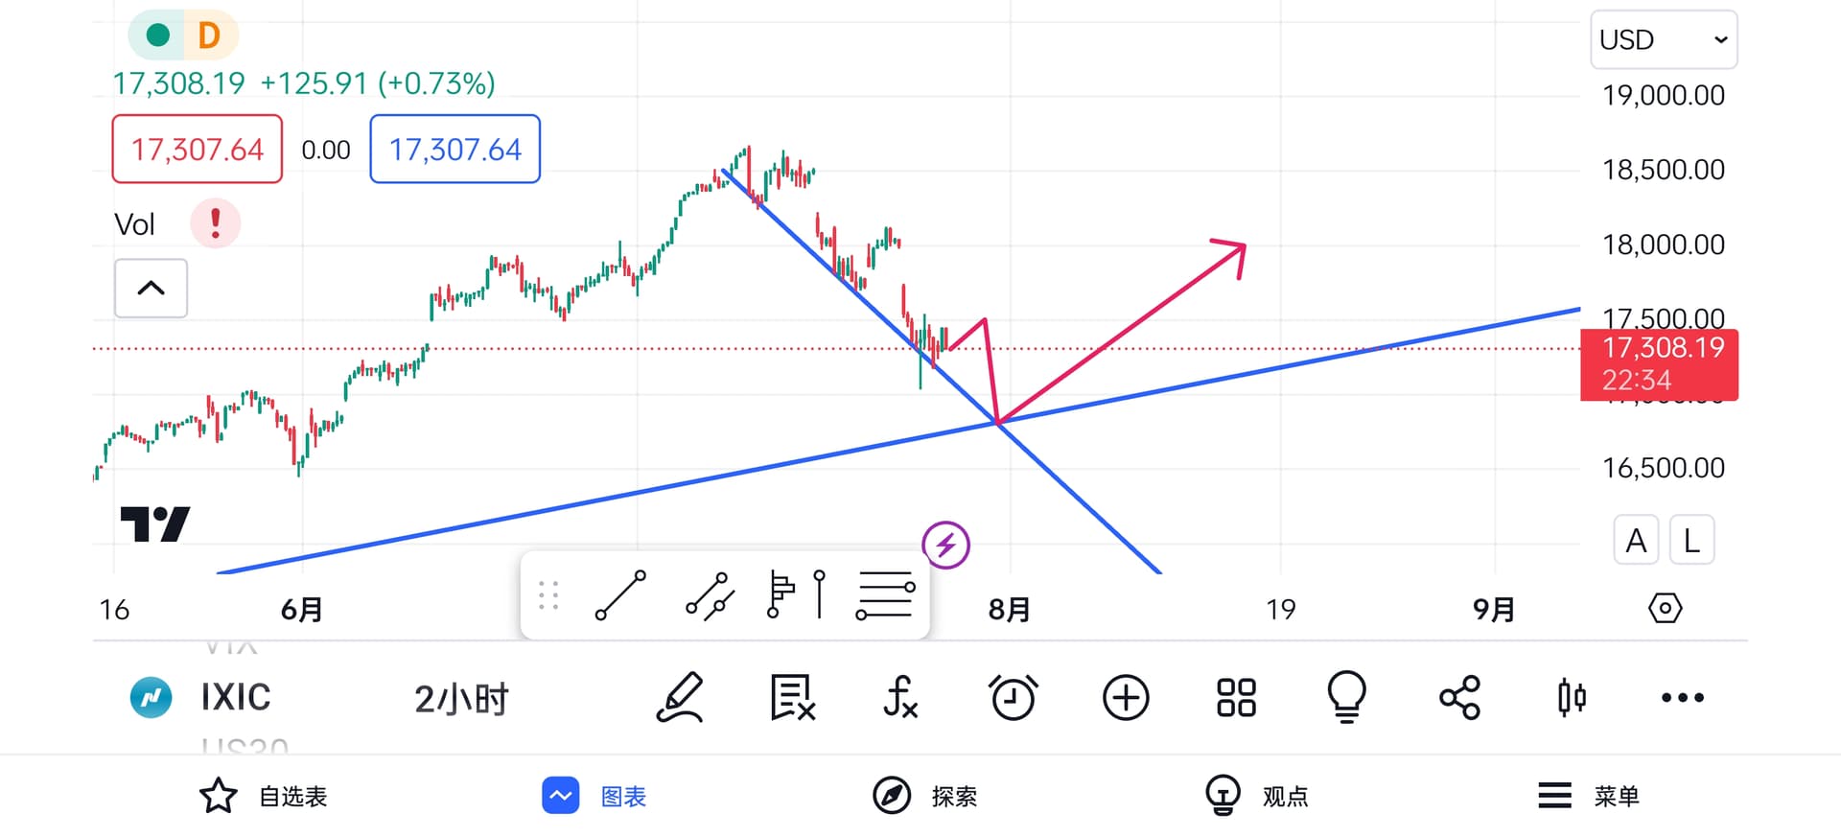
Task: Share the chart via share icon
Action: [x=1459, y=697]
